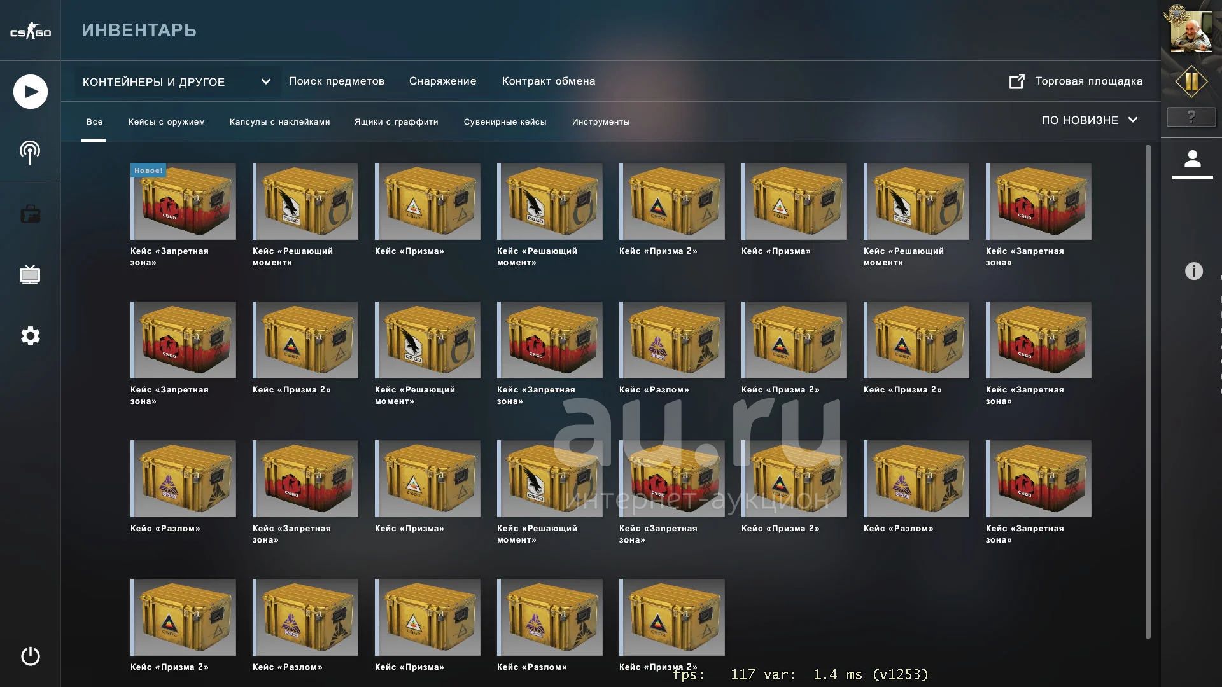Click the question mark box
The width and height of the screenshot is (1222, 687).
point(1191,116)
